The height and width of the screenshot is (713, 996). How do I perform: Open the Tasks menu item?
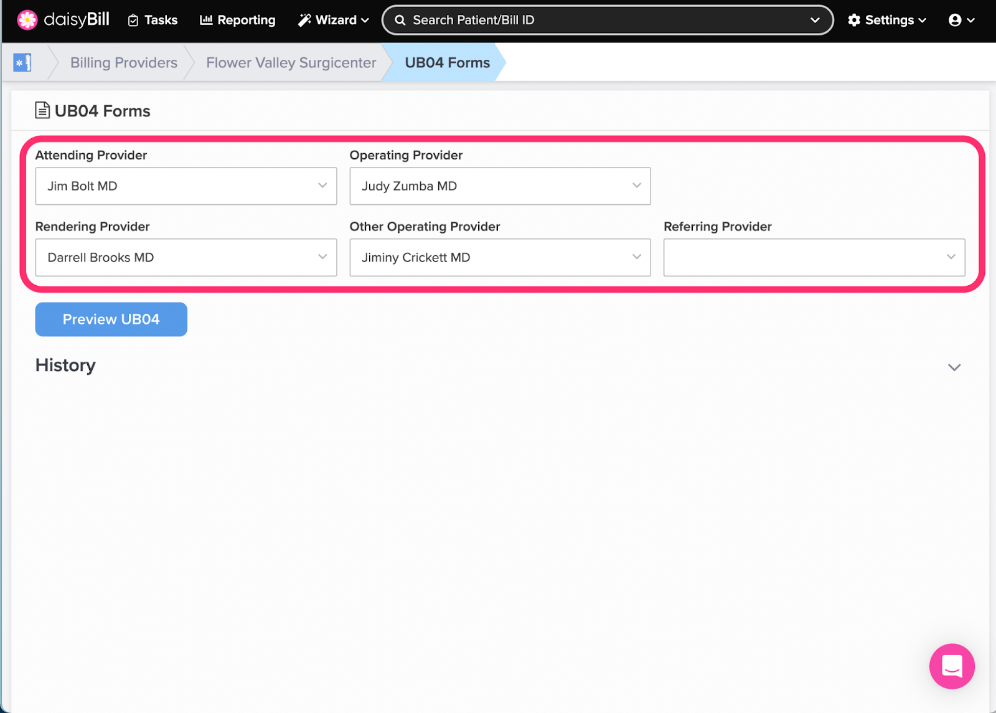153,20
